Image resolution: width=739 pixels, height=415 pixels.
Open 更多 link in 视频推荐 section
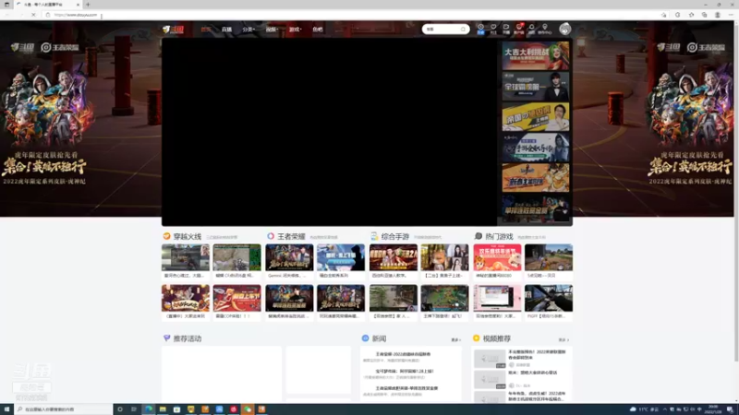563,339
